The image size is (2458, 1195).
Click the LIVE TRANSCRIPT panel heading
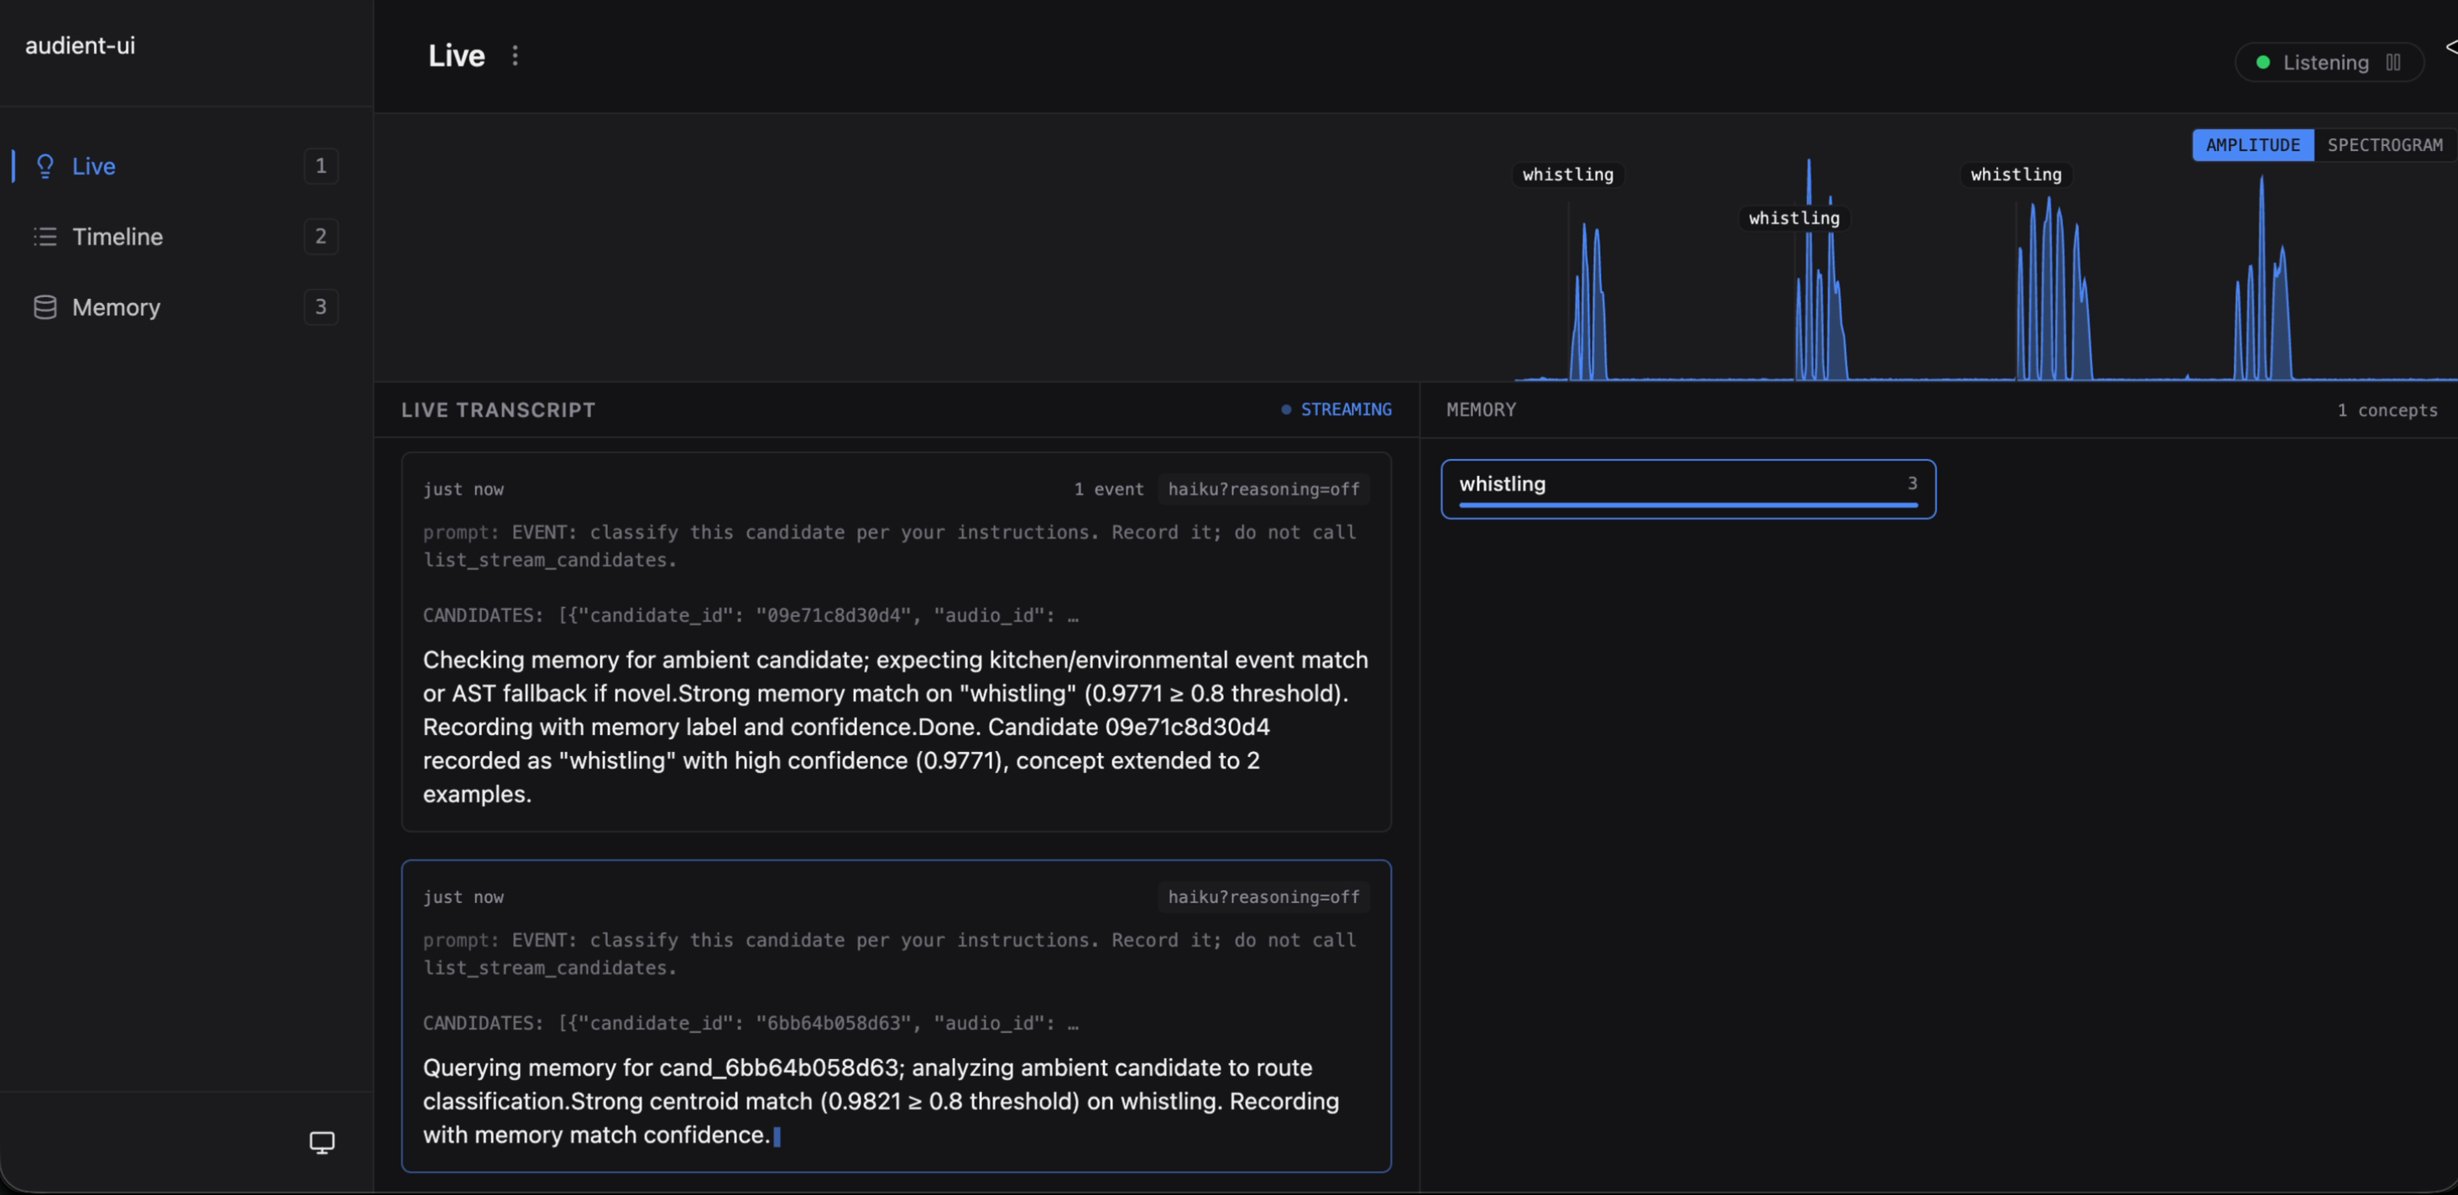498,410
